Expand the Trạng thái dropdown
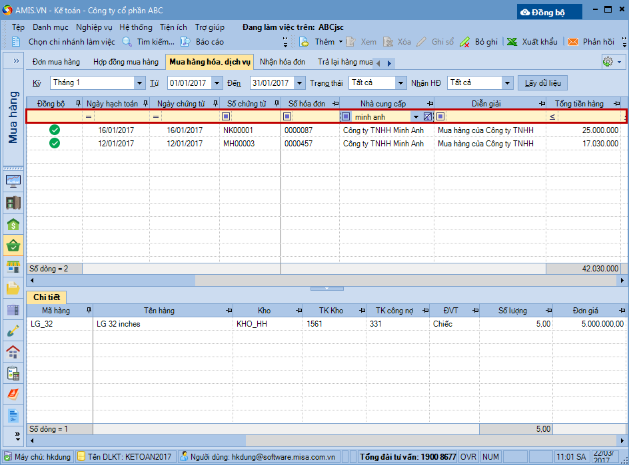This screenshot has height=465, width=629. tap(400, 83)
